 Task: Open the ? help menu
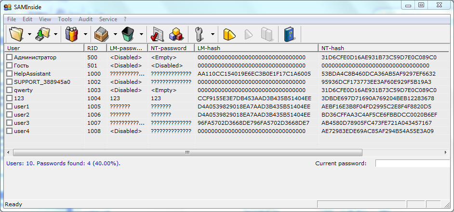[125, 19]
